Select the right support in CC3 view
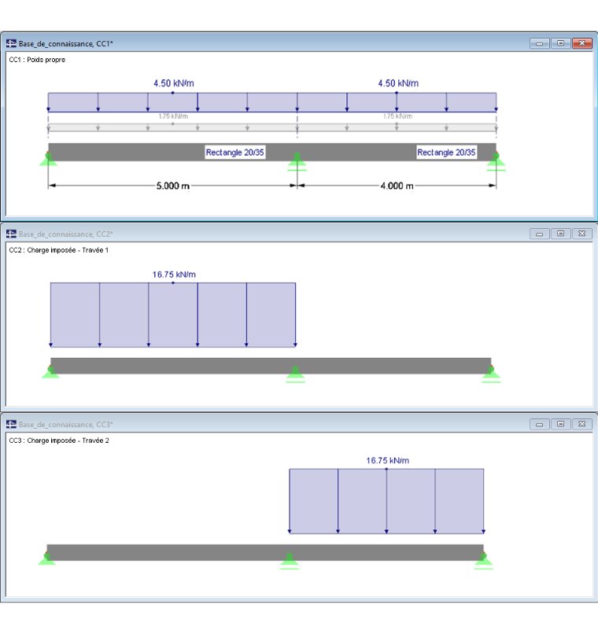The image size is (598, 634). point(484,561)
